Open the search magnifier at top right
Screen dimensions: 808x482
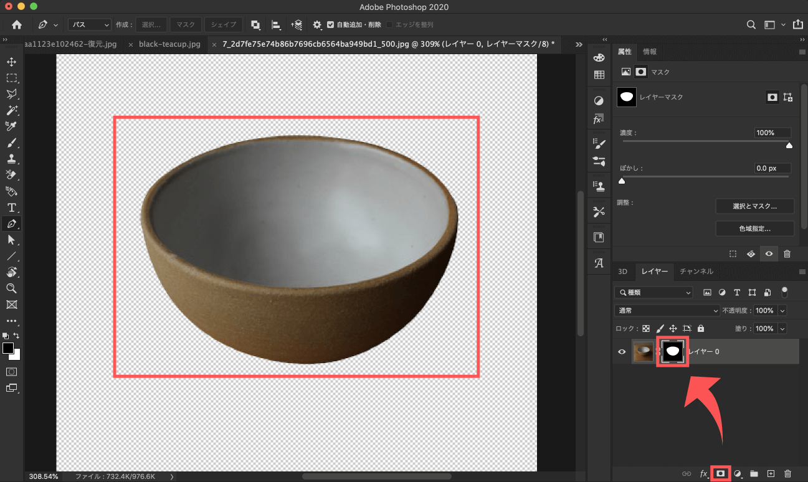[751, 25]
